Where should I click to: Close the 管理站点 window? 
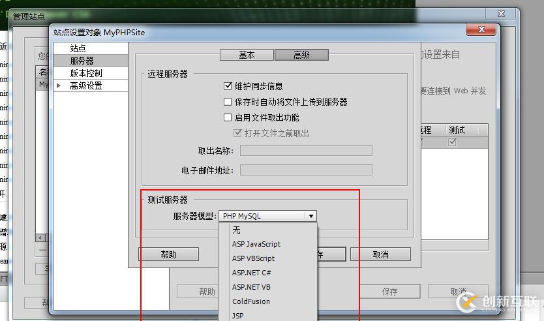[x=501, y=14]
